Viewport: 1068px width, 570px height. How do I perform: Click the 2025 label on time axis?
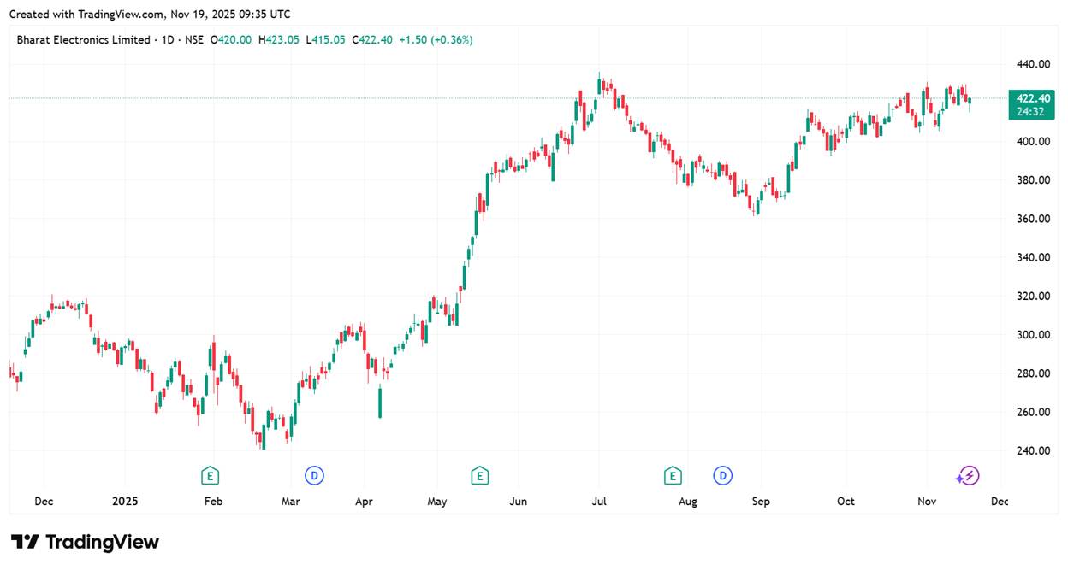click(125, 502)
